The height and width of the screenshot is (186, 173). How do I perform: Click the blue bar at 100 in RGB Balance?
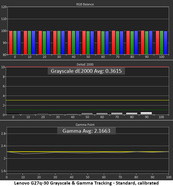point(166,43)
